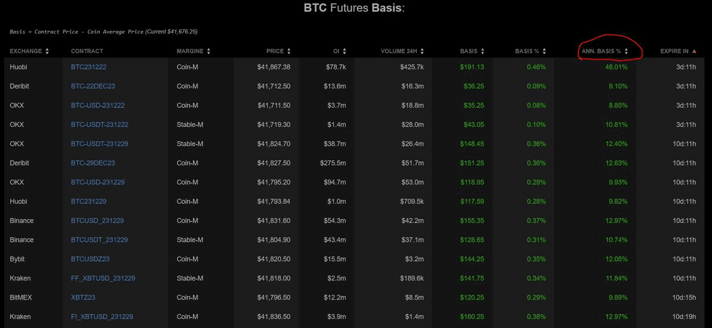
Task: Click the BASIS % sort arrows
Action: click(x=544, y=52)
